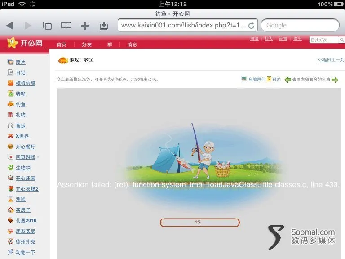Open the 朋友买卖 sidebar link
This screenshot has height=259, width=345.
click(x=26, y=231)
